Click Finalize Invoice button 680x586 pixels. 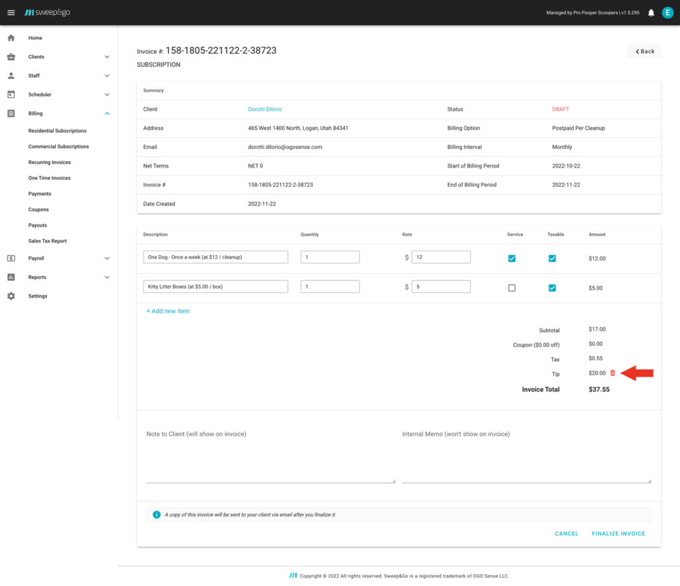coord(618,534)
